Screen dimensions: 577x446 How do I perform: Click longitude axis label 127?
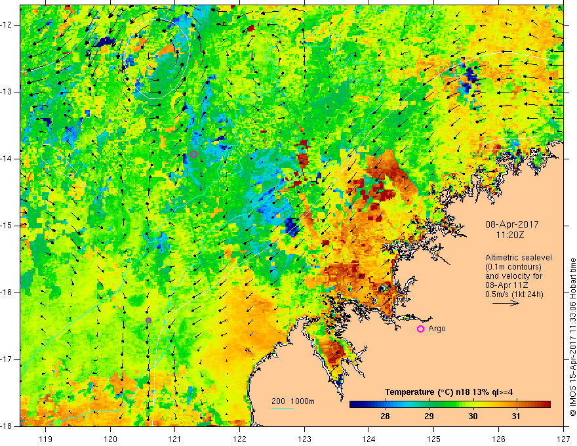(x=563, y=439)
